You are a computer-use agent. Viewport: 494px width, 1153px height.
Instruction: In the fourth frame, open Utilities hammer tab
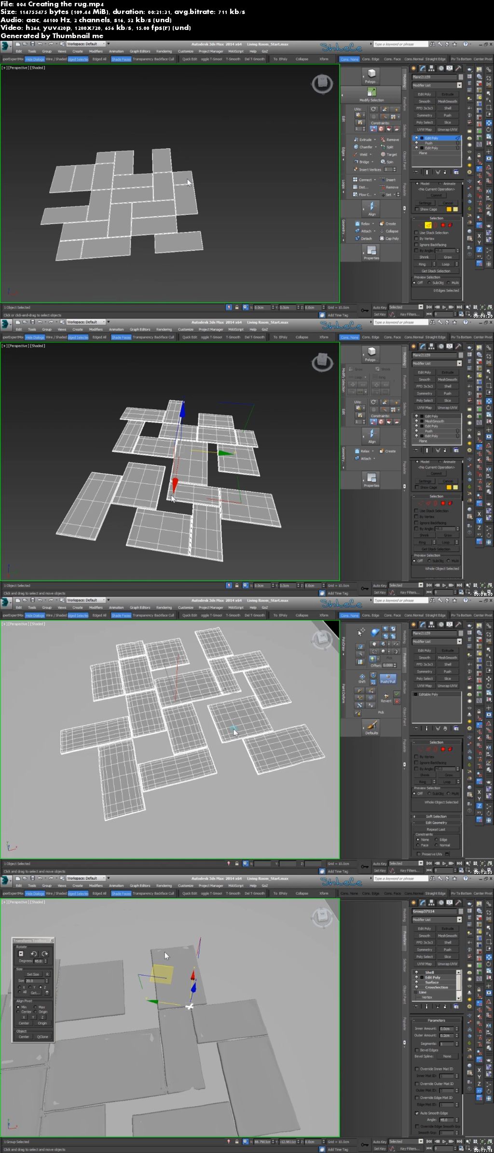[458, 903]
